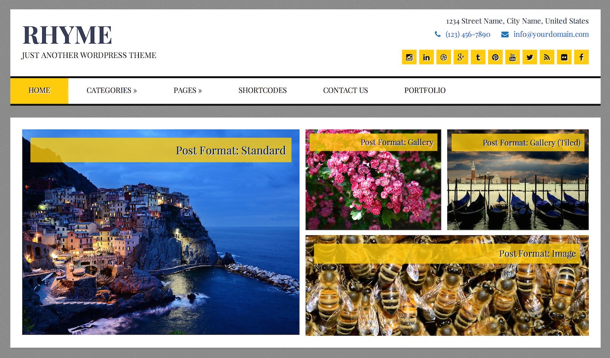The width and height of the screenshot is (610, 358).
Task: Open the Facebook icon link
Action: 581,57
